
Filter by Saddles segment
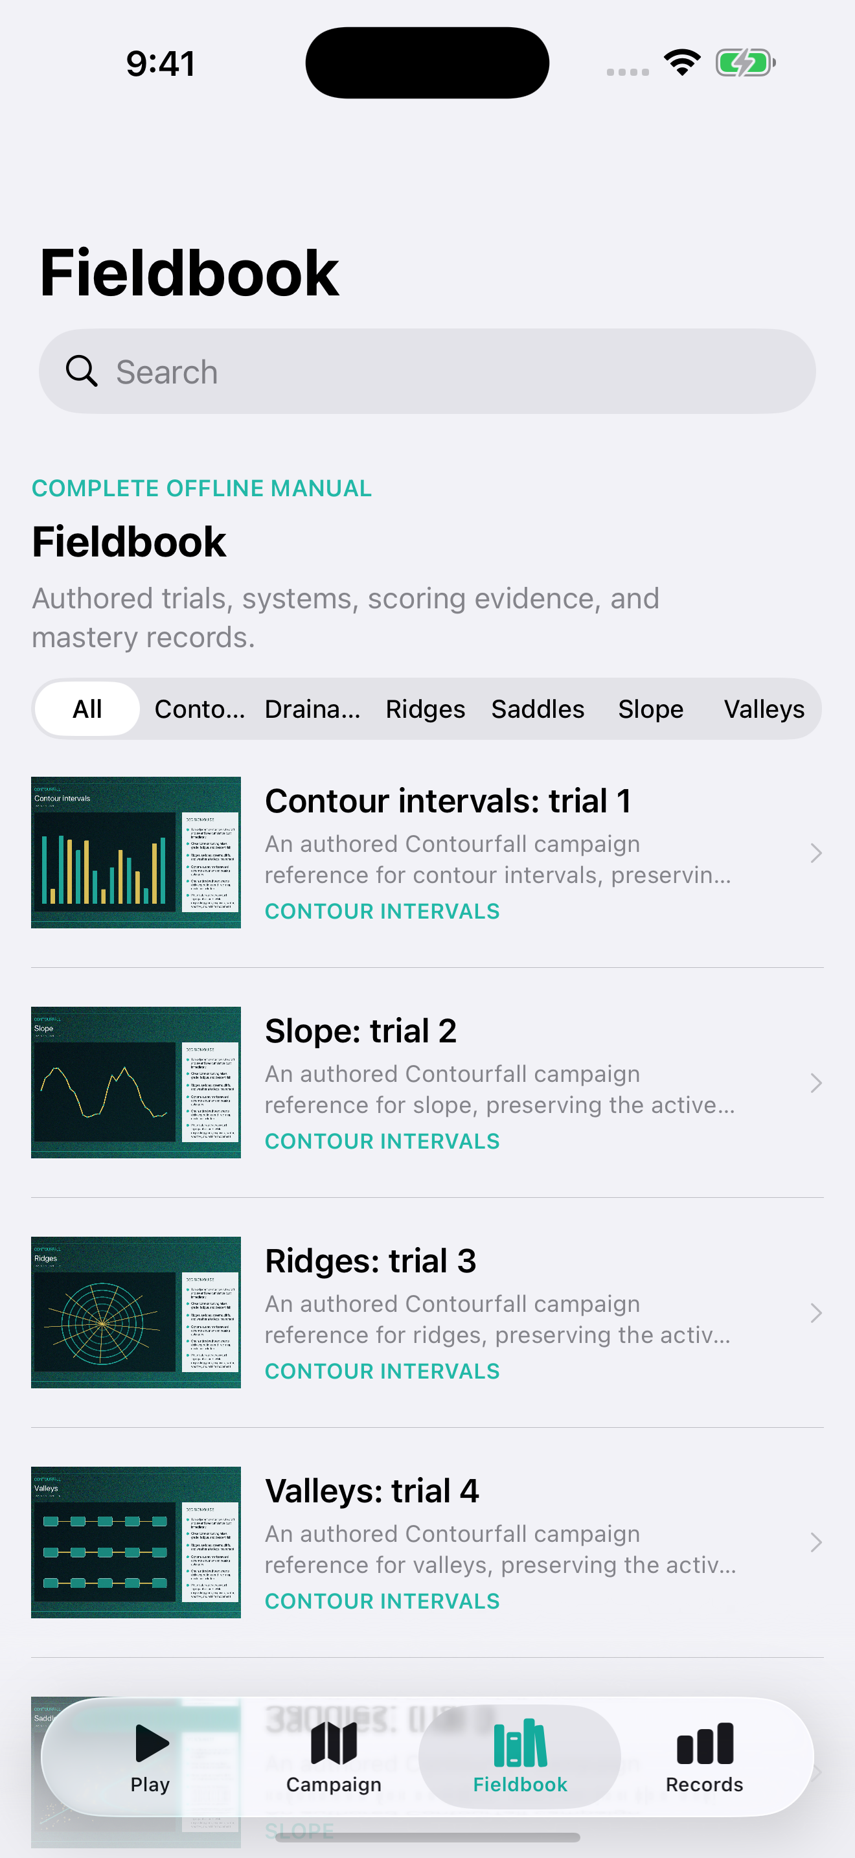coord(538,709)
